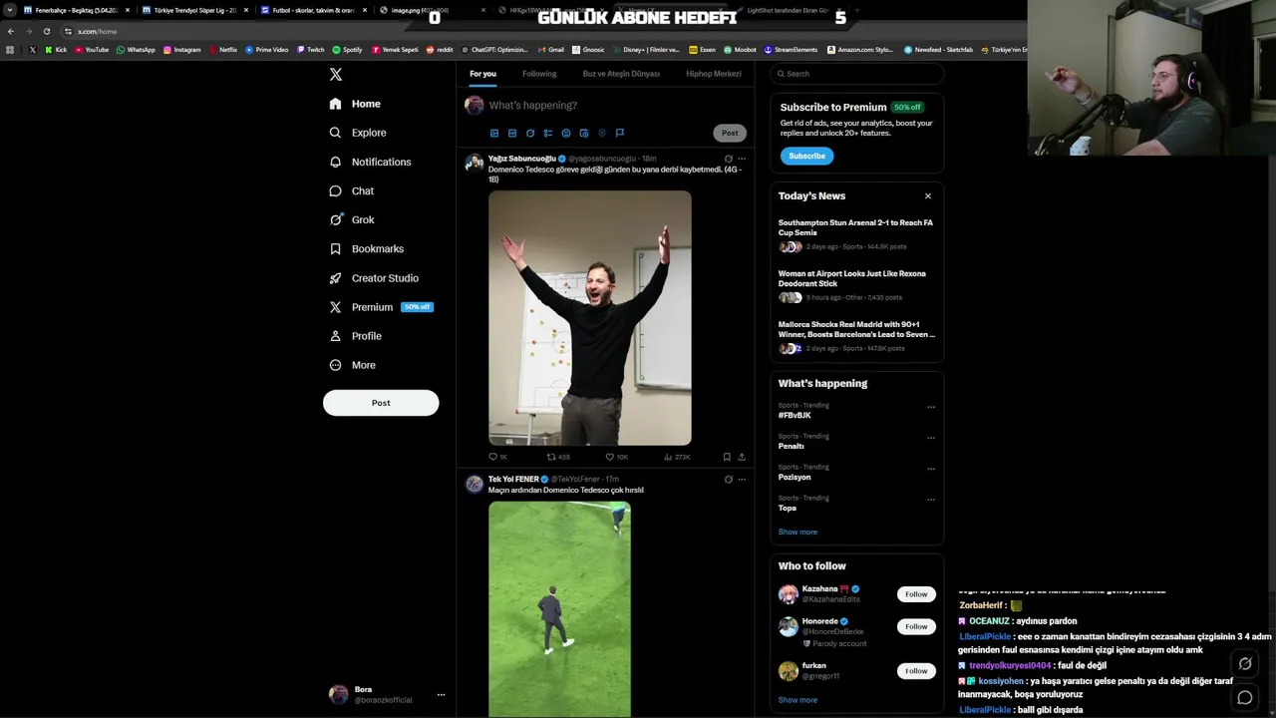This screenshot has width=1276, height=718.
Task: Reload the page with the browser refresh button
Action: [x=46, y=31]
